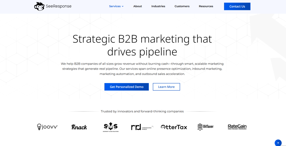
Task: Click the Microsoft Cloud Solutions logo
Action: (x=111, y=127)
